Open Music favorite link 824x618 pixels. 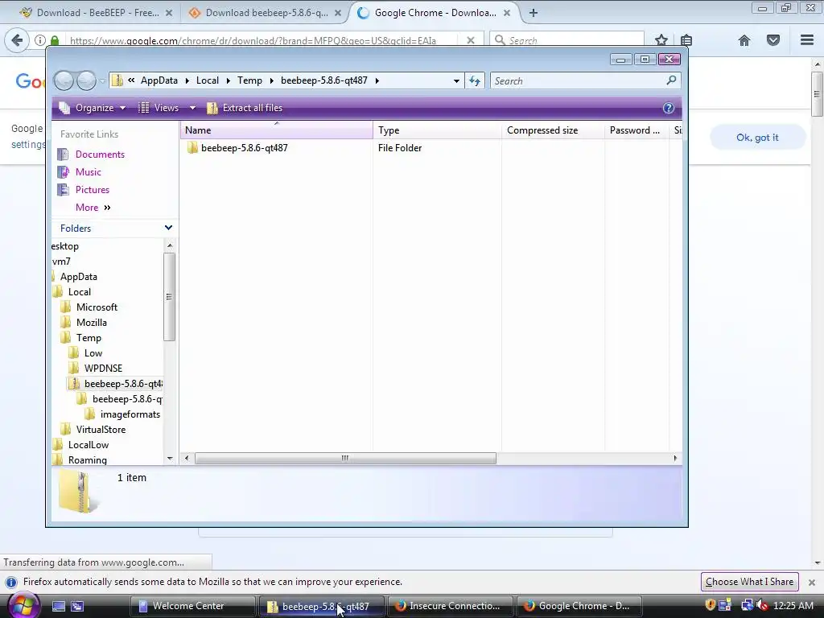88,172
